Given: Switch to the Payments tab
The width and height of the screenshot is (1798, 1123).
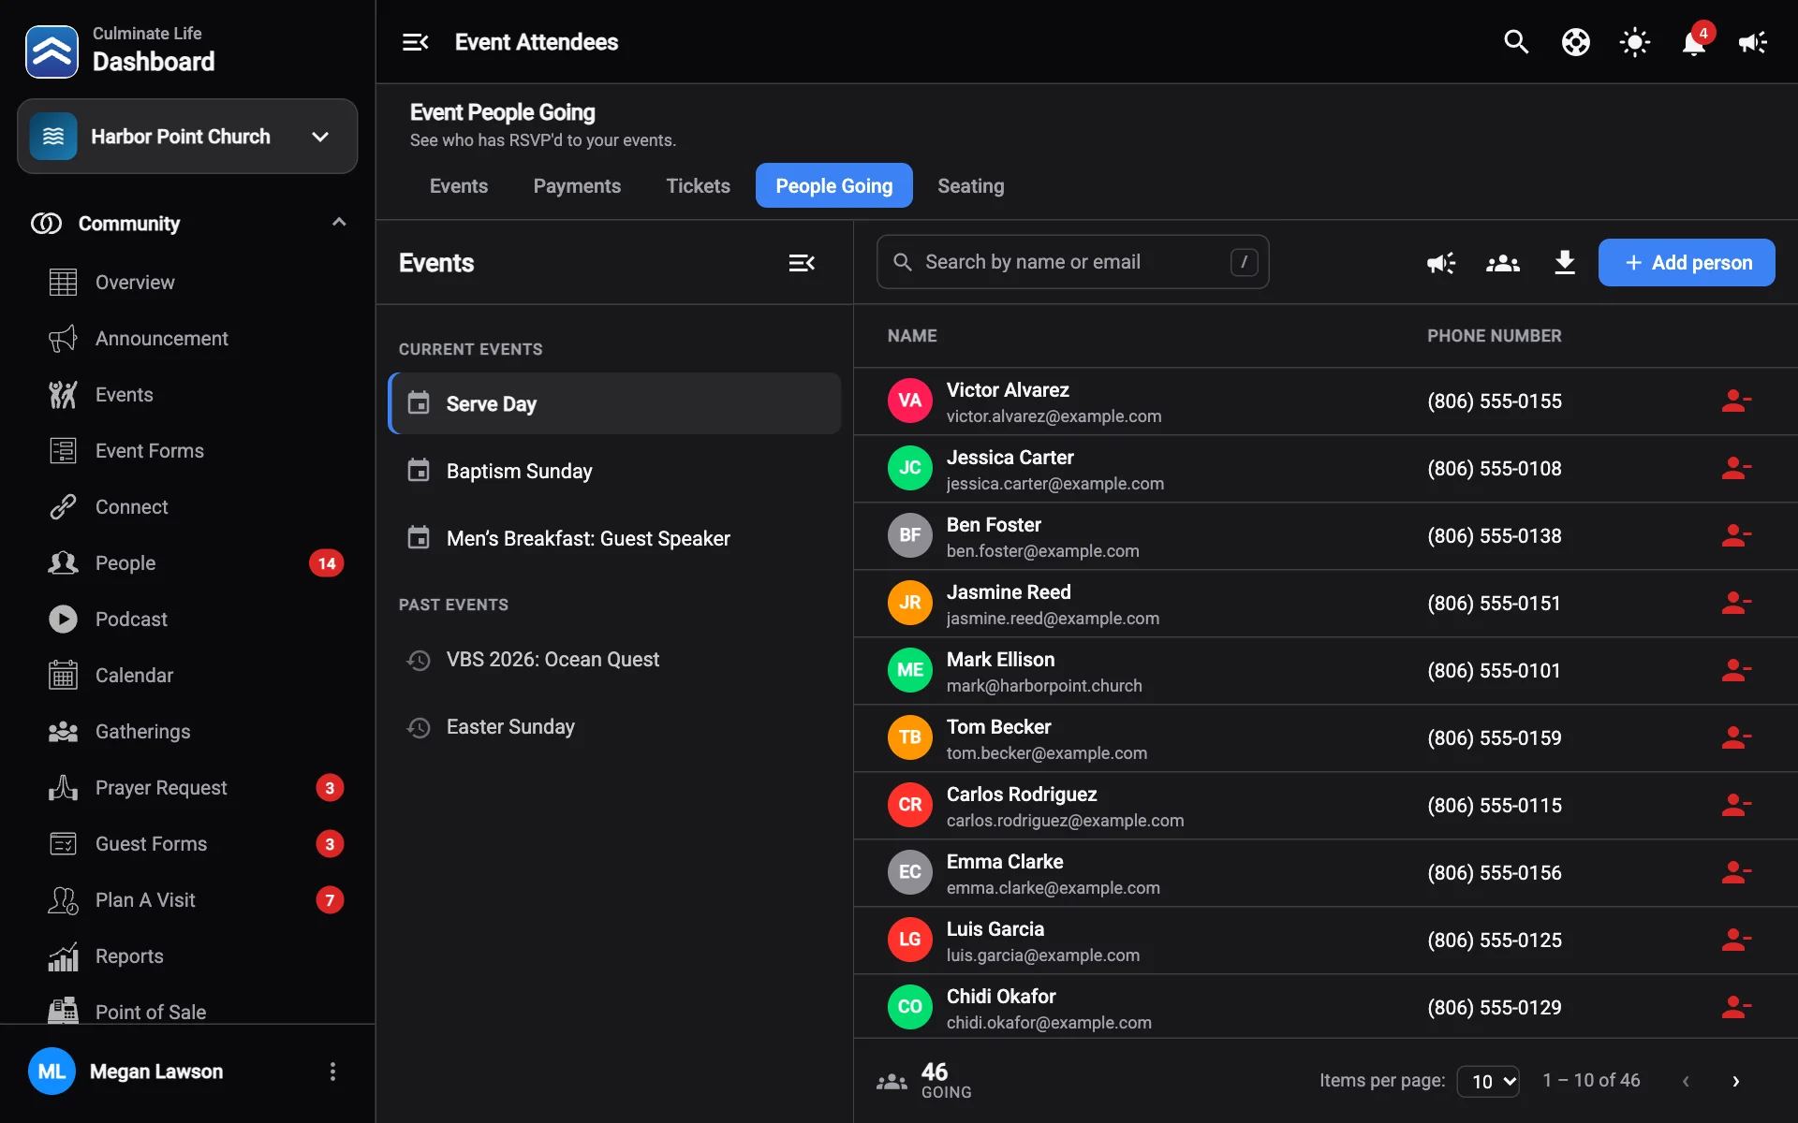Looking at the screenshot, I should pos(577,186).
